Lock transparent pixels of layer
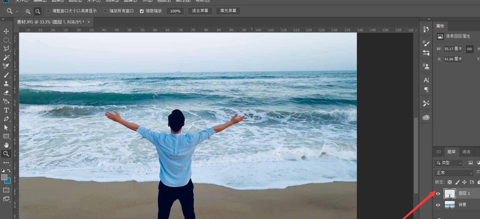Image resolution: width=480 pixels, height=219 pixels. [x=450, y=182]
